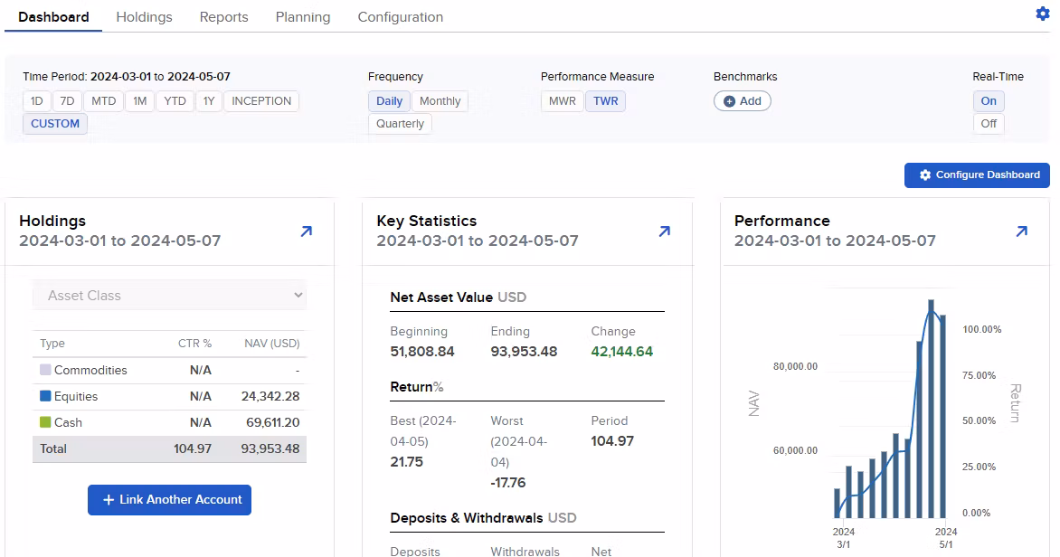Image resolution: width=1060 pixels, height=557 pixels.
Task: Expand the Holdings widget arrow icon
Action: pyautogui.click(x=306, y=231)
